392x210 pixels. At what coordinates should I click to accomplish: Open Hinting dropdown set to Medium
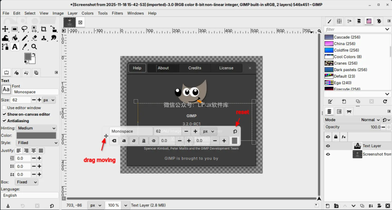point(37,128)
